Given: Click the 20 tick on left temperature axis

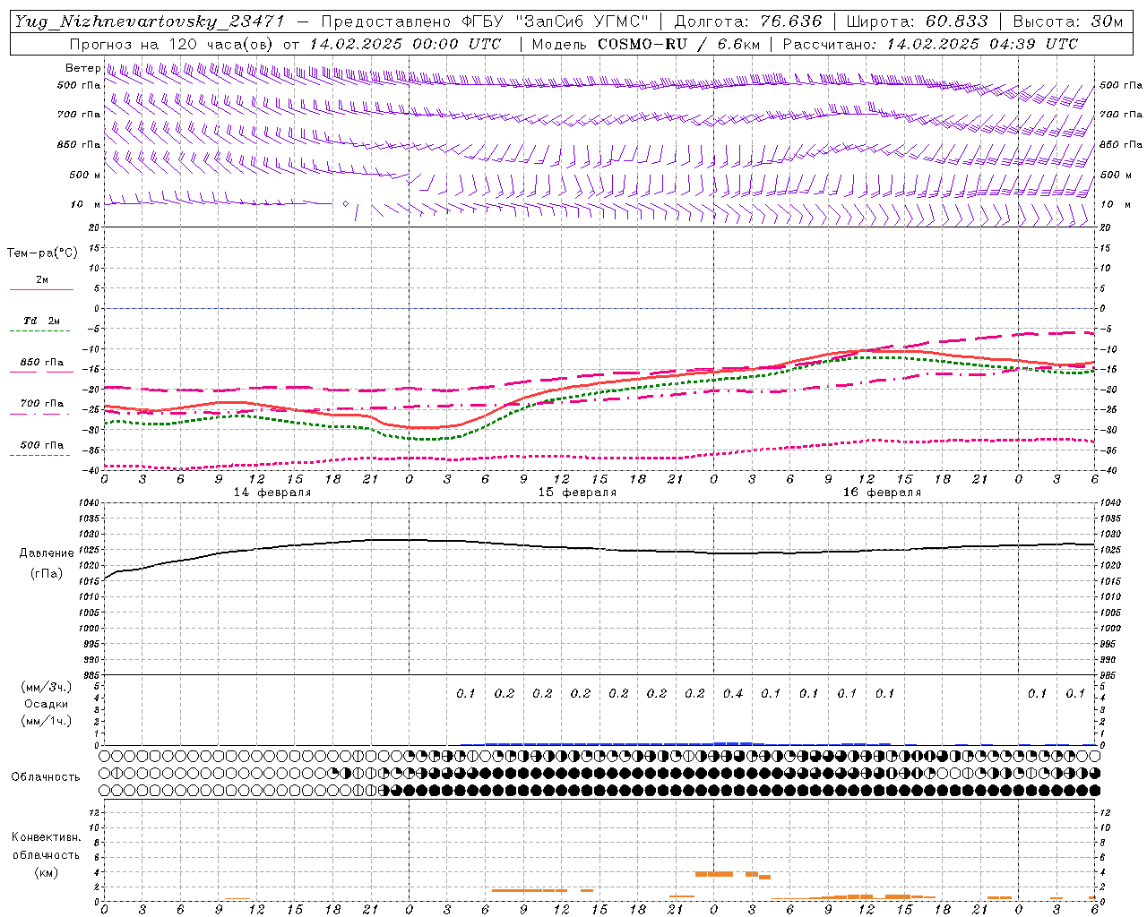Looking at the screenshot, I should [x=93, y=228].
